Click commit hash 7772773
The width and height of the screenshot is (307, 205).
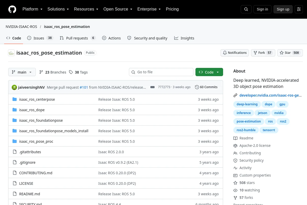click(164, 87)
